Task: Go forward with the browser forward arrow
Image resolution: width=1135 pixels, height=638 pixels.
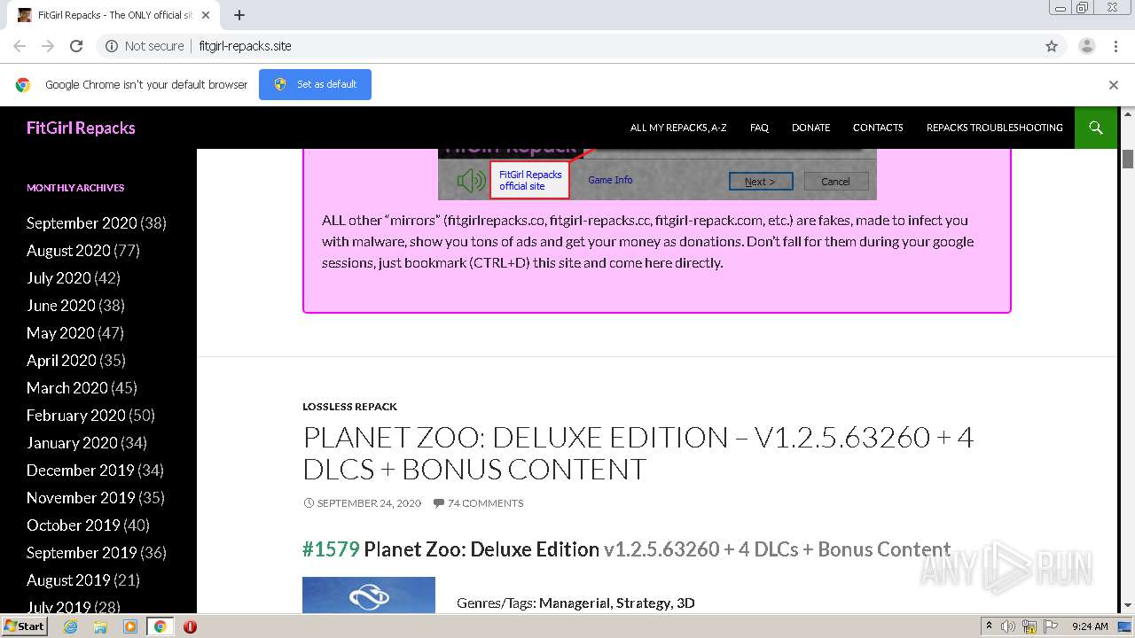Action: tap(48, 46)
